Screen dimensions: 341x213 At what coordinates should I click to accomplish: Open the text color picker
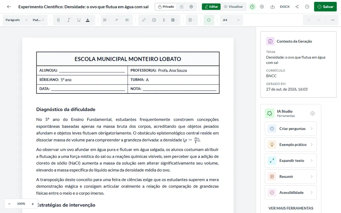[89, 20]
